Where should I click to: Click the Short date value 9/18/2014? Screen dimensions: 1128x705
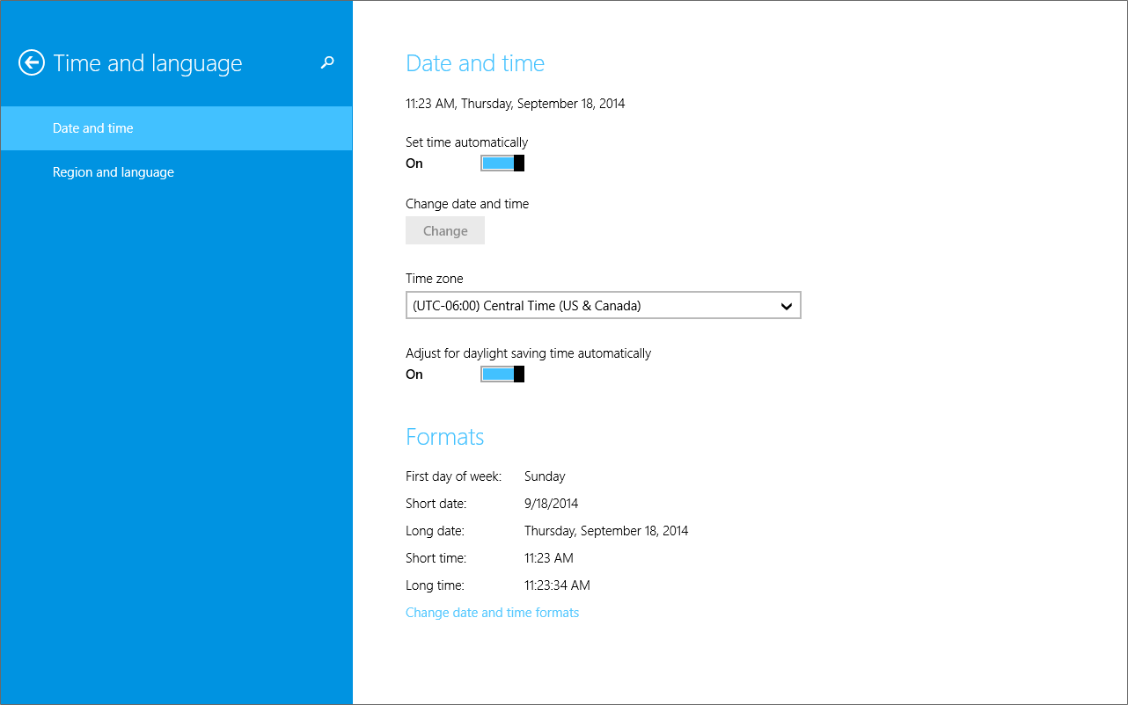pyautogui.click(x=551, y=504)
